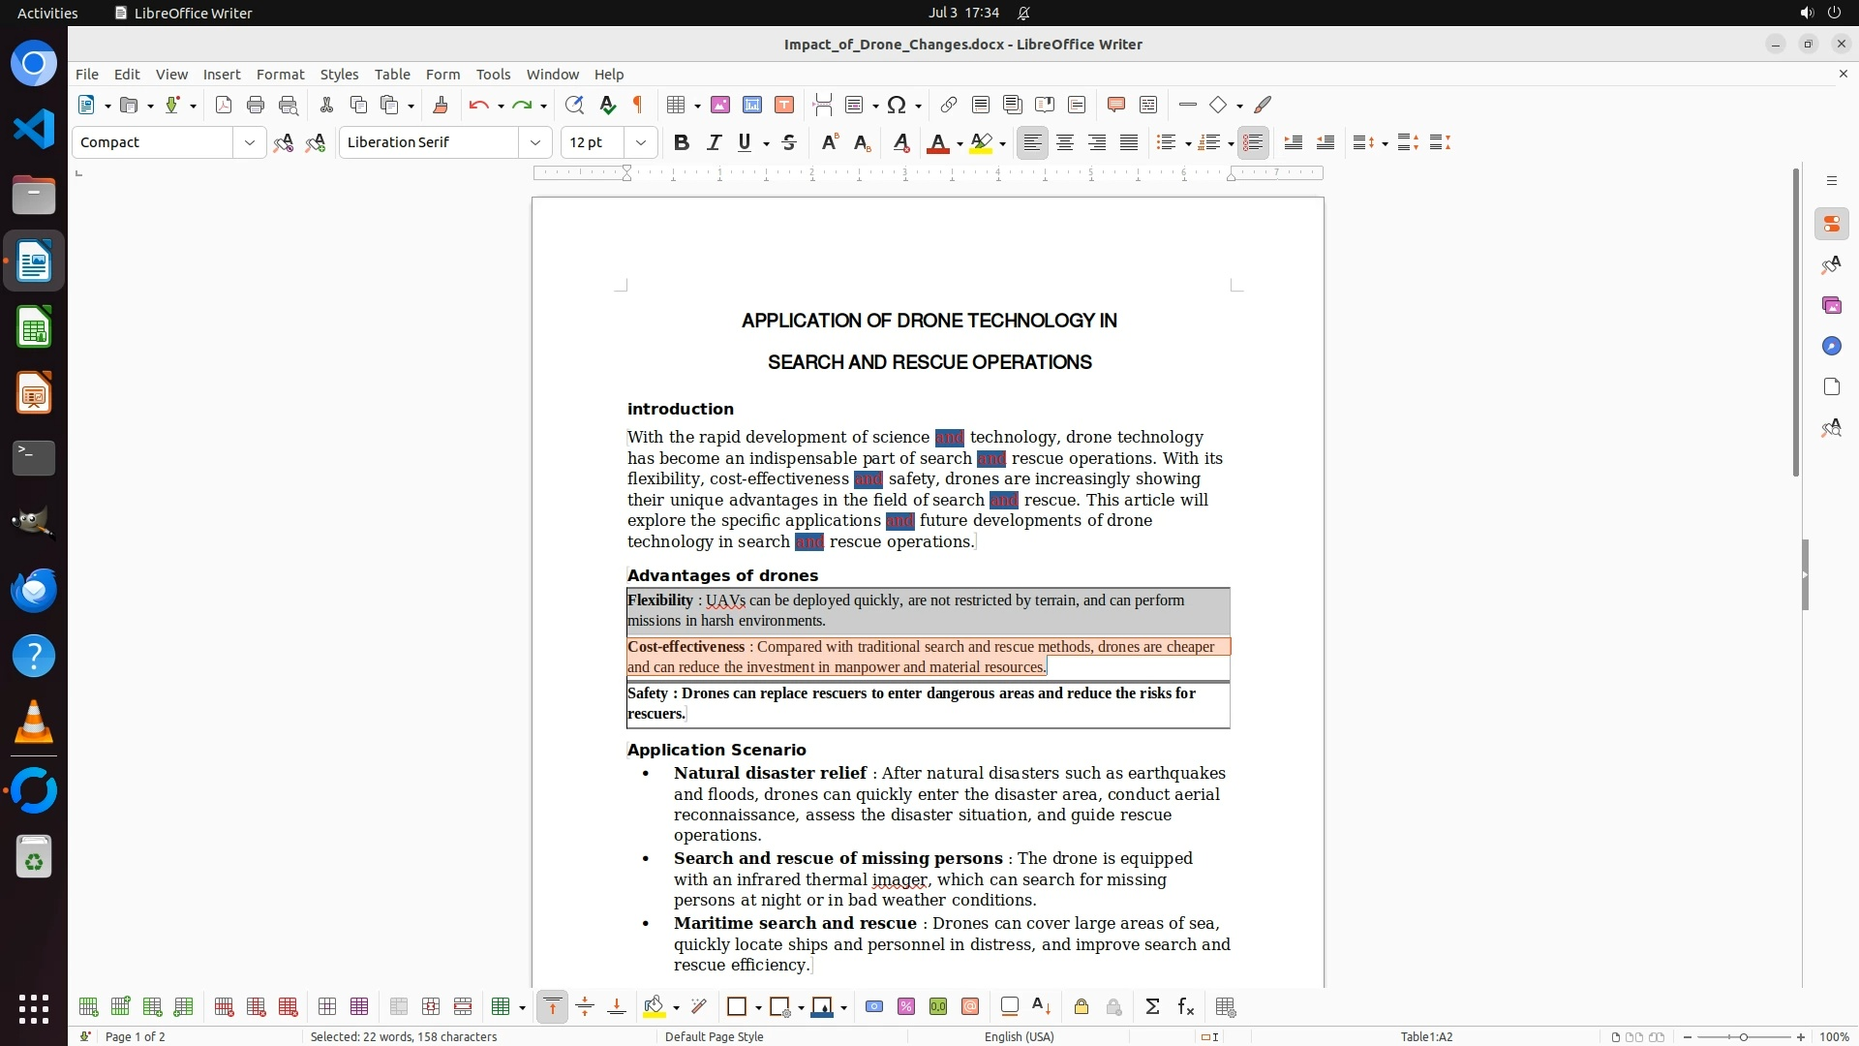
Task: Click the zoom slider in status bar
Action: coord(1744,1036)
